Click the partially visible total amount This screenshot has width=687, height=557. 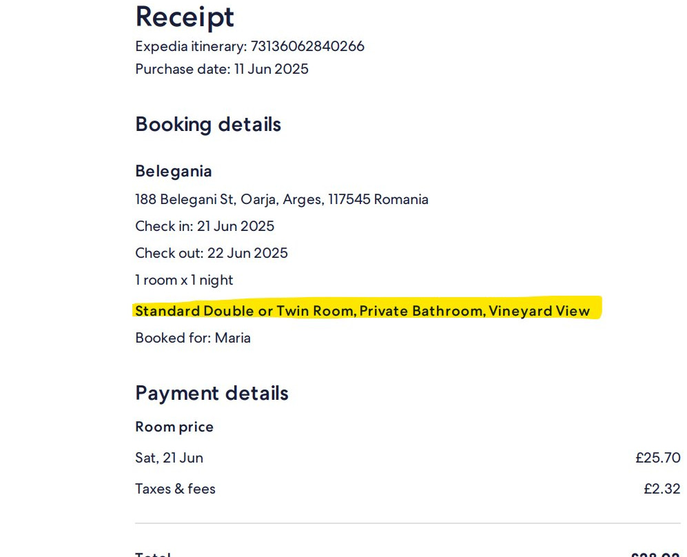[x=655, y=554]
